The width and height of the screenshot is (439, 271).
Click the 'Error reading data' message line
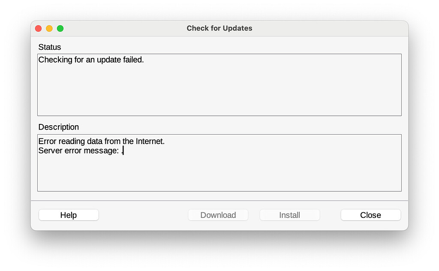[x=101, y=141]
